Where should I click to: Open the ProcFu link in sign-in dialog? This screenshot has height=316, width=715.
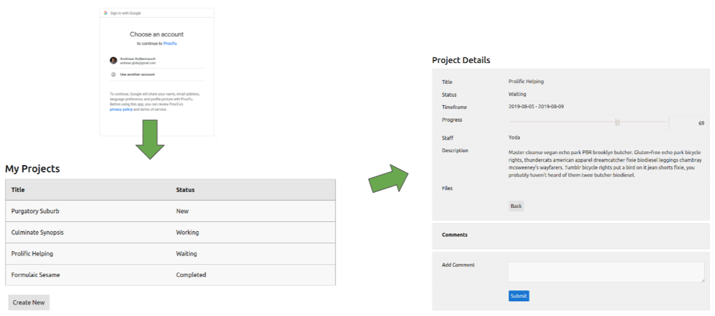pos(170,44)
